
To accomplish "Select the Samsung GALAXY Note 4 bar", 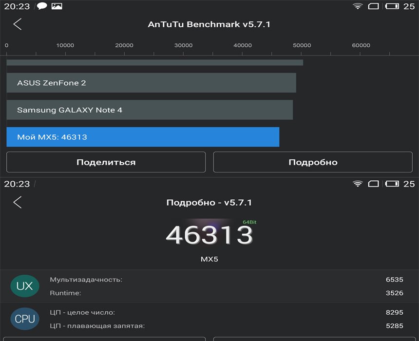I will [x=150, y=110].
